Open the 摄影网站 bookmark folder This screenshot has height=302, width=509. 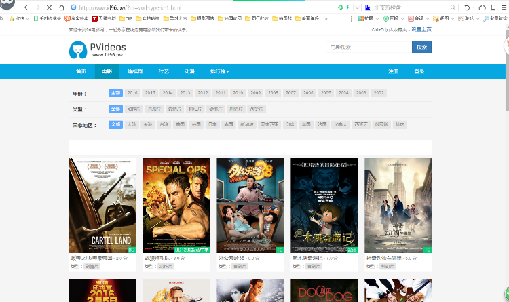click(x=202, y=18)
